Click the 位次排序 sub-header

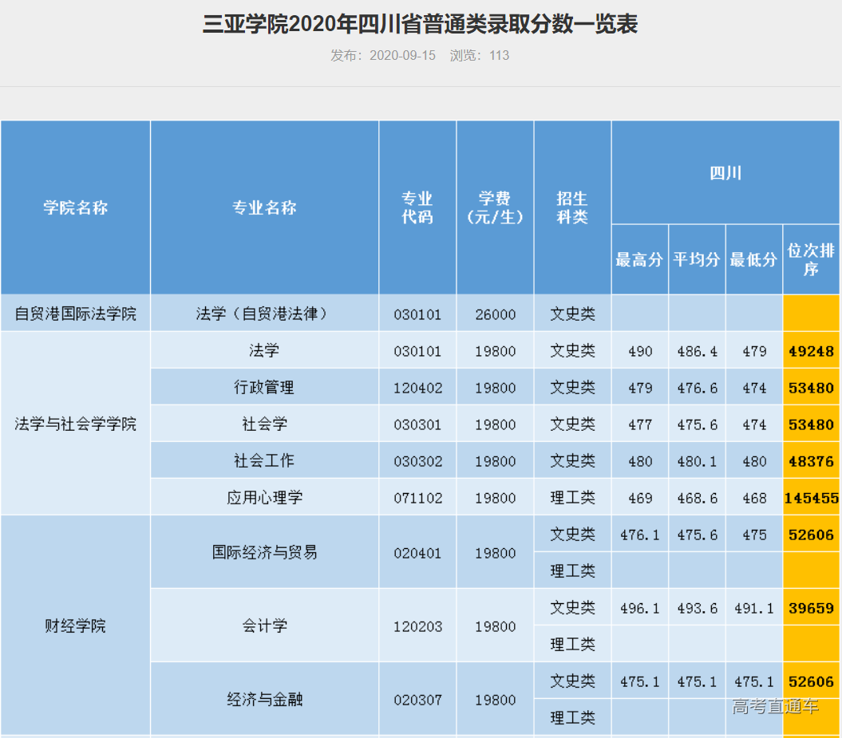pos(811,258)
